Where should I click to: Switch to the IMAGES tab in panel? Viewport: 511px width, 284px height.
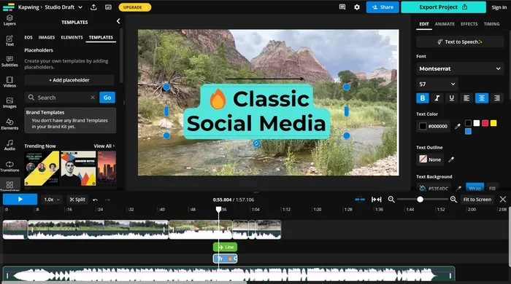47,37
